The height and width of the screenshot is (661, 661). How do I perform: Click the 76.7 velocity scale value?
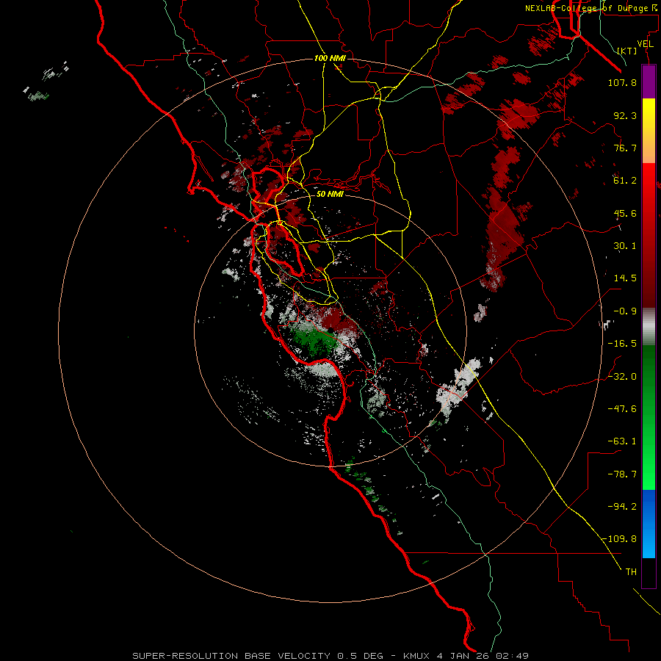pyautogui.click(x=625, y=148)
